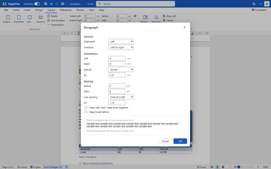This screenshot has height=169, width=271.
Task: Click the Focus mode button
Action: click(202, 167)
